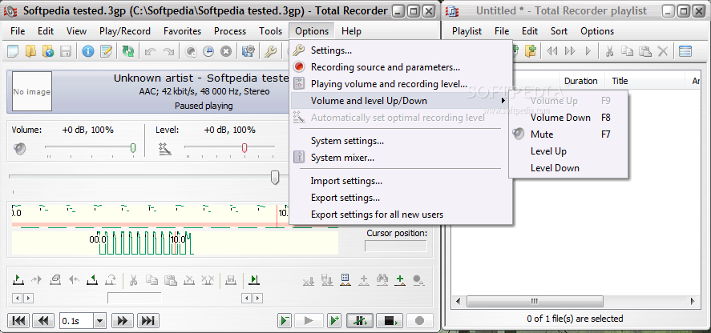Image resolution: width=711 pixels, height=333 pixels.
Task: Jump to beginning with skip-start button
Action: tap(18, 321)
